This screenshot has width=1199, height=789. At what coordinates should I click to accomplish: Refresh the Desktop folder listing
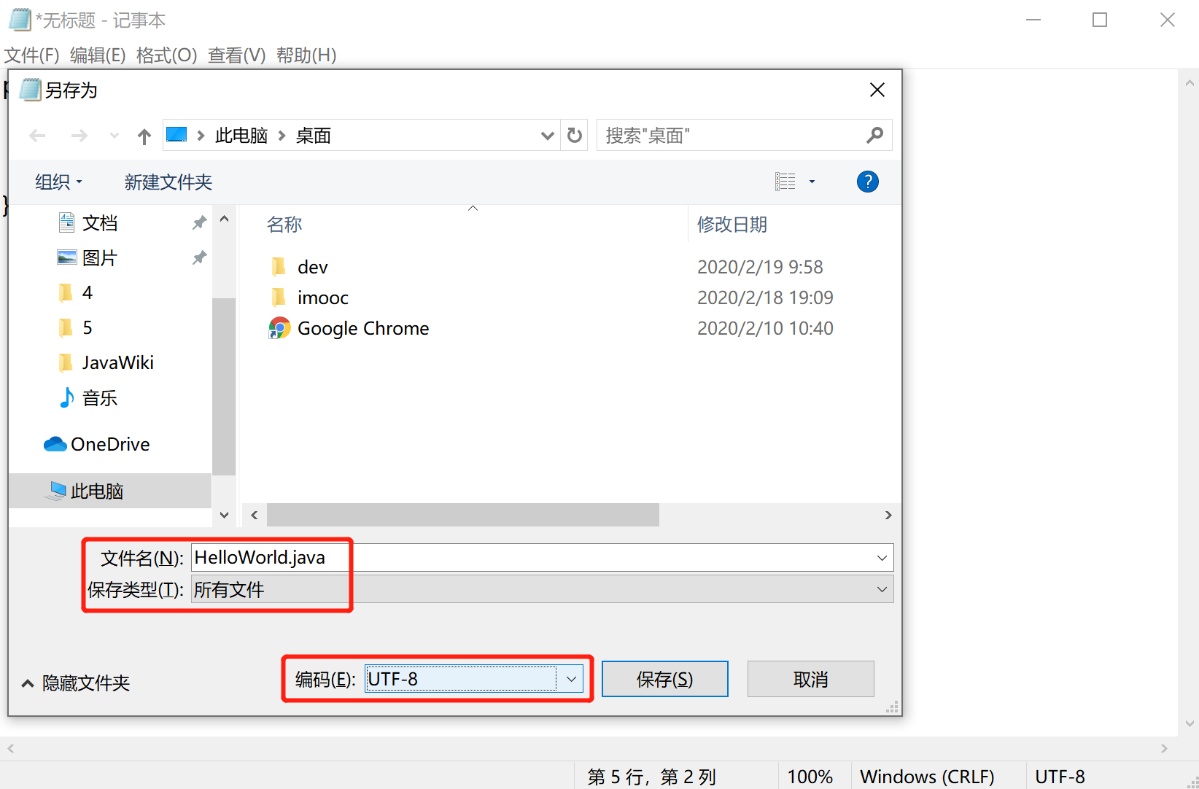575,136
